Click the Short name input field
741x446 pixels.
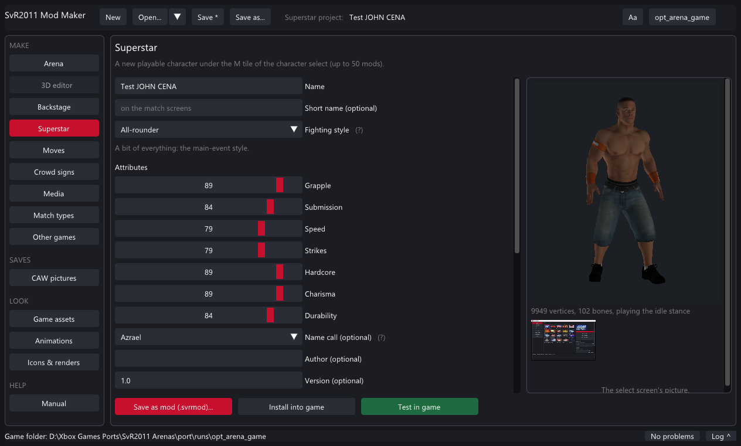coord(209,108)
